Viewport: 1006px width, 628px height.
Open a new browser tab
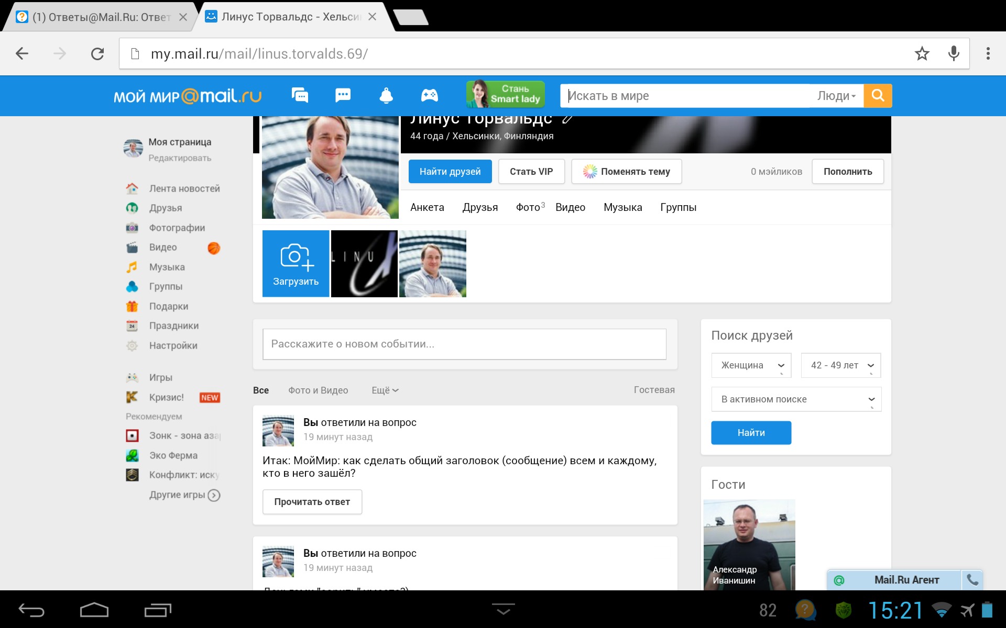(411, 17)
